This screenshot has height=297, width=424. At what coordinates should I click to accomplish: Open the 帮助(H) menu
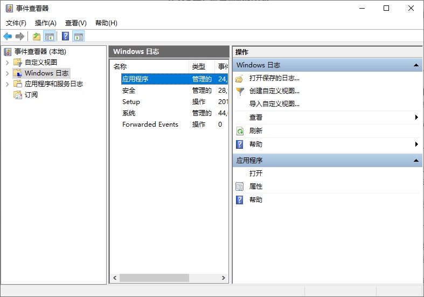pyautogui.click(x=106, y=23)
